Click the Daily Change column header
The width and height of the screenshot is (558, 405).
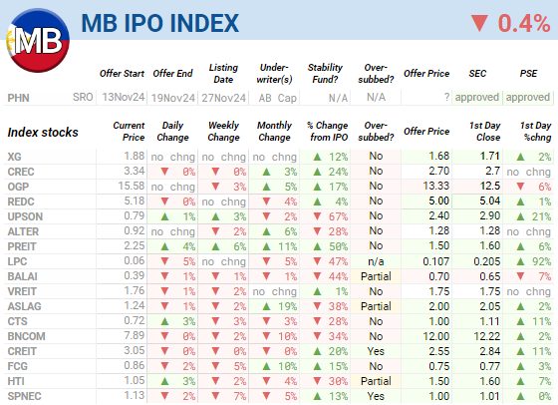(172, 131)
